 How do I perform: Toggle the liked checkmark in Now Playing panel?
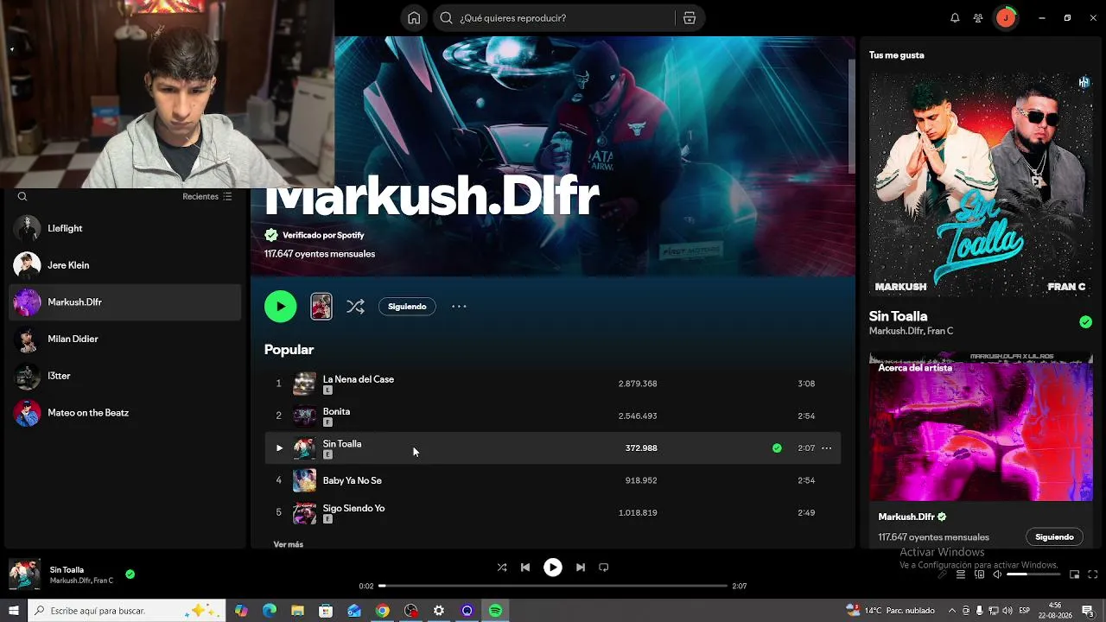click(x=1085, y=322)
